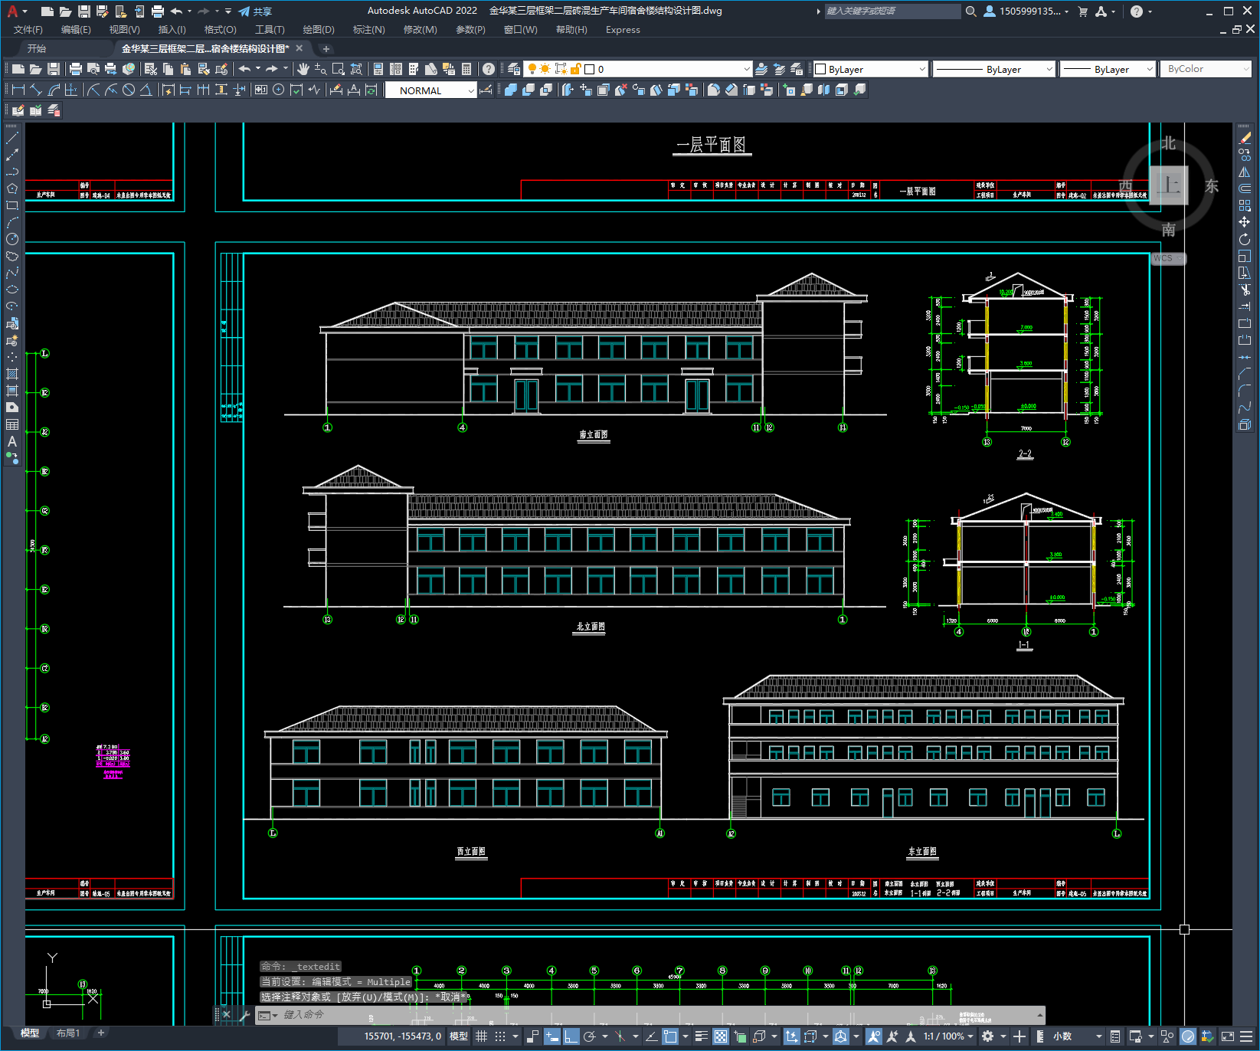1260x1051 pixels.
Task: Open the annotation scale 1:1 / 100% dropdown
Action: coord(948,1036)
